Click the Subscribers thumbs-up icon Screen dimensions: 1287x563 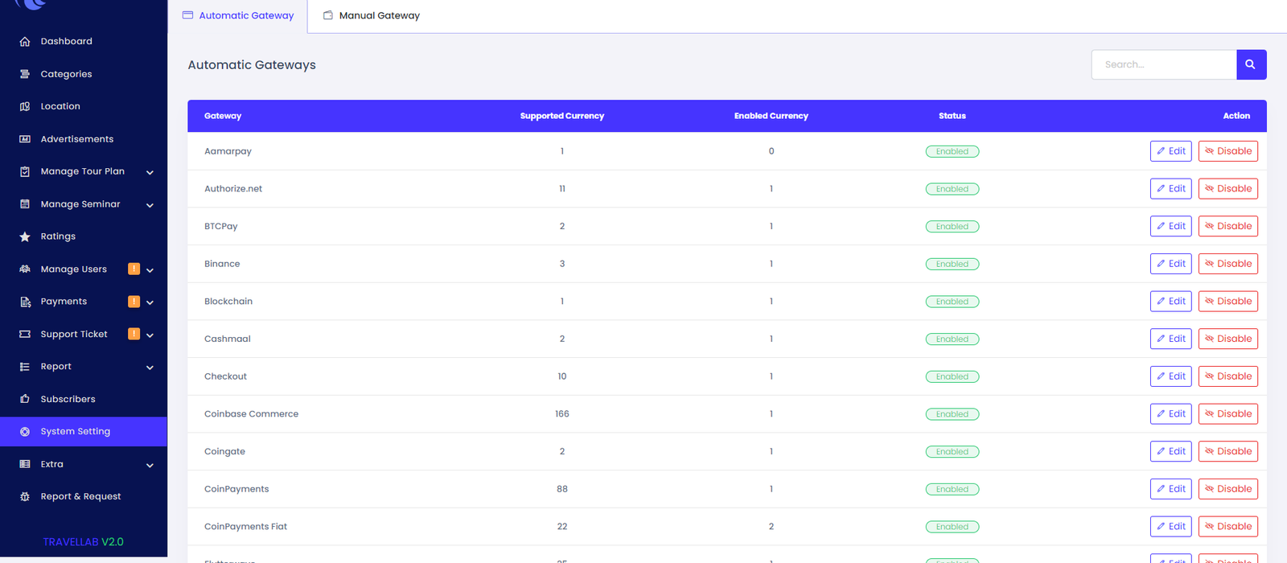point(25,399)
